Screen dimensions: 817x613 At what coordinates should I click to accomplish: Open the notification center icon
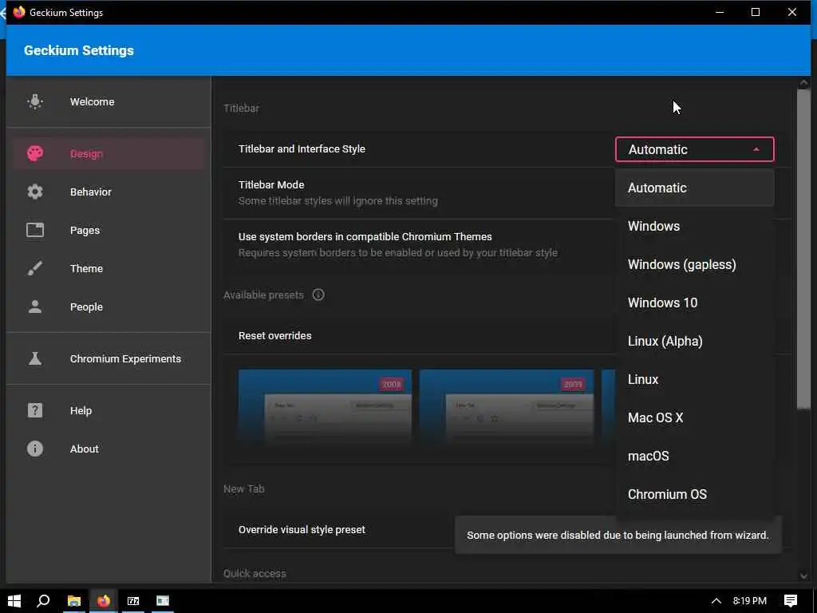tap(791, 601)
